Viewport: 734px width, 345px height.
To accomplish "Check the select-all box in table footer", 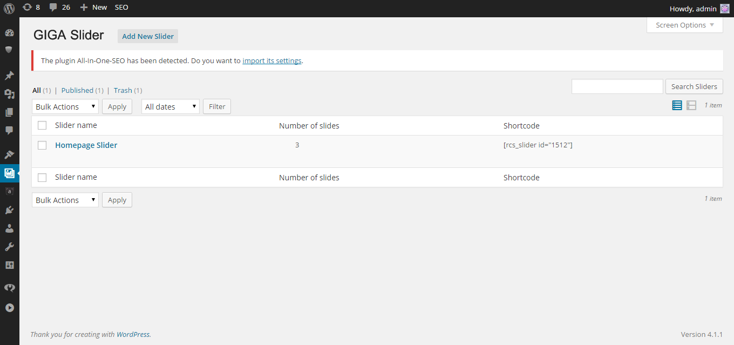I will pos(42,178).
